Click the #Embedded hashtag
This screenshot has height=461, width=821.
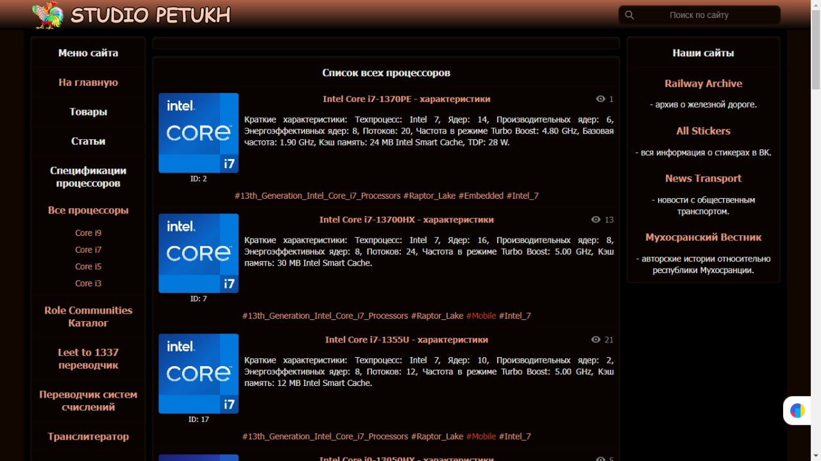481,196
